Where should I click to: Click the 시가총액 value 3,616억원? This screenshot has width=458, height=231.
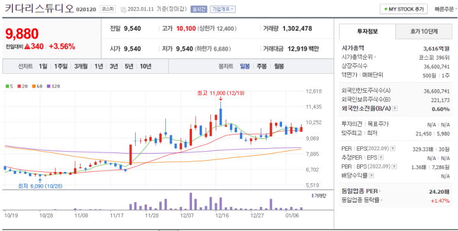437,48
